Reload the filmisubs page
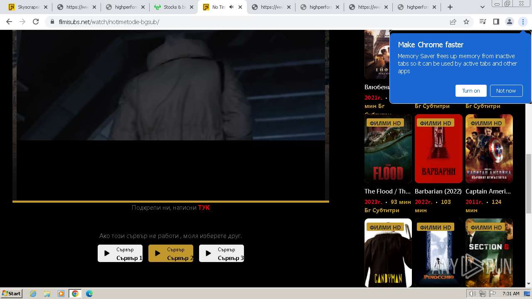 pos(36,22)
